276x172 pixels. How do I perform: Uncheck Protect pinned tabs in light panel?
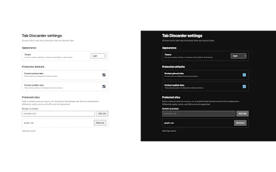[x=104, y=75]
